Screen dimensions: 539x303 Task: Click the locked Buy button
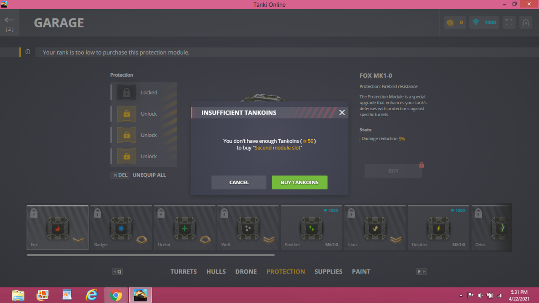tap(393, 171)
